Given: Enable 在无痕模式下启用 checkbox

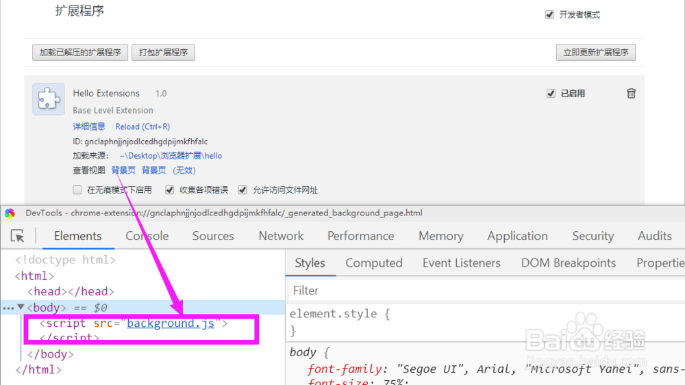Looking at the screenshot, I should [77, 189].
